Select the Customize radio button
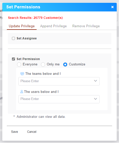 coord(65,64)
